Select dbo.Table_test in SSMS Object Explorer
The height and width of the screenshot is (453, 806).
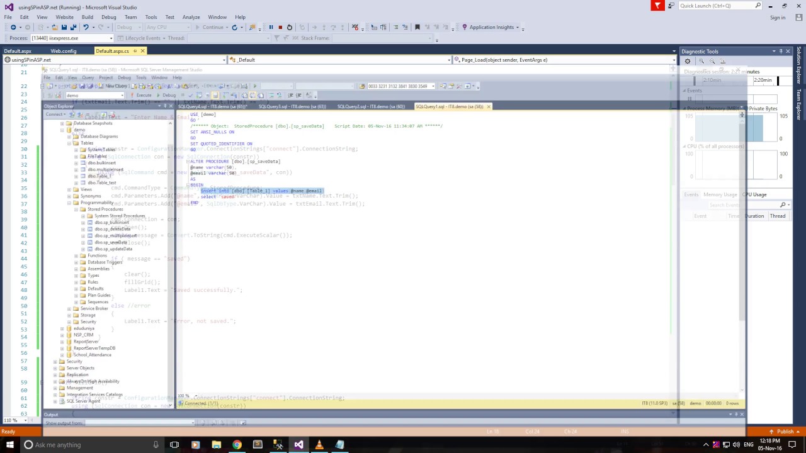(x=101, y=183)
